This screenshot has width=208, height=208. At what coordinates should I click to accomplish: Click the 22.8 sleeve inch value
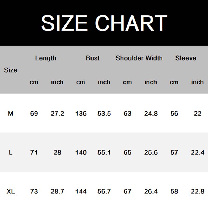pyautogui.click(x=198, y=191)
